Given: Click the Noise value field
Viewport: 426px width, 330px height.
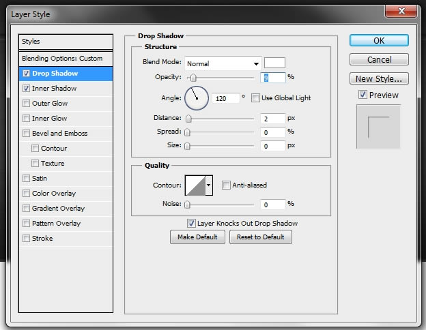Looking at the screenshot, I should pos(273,205).
